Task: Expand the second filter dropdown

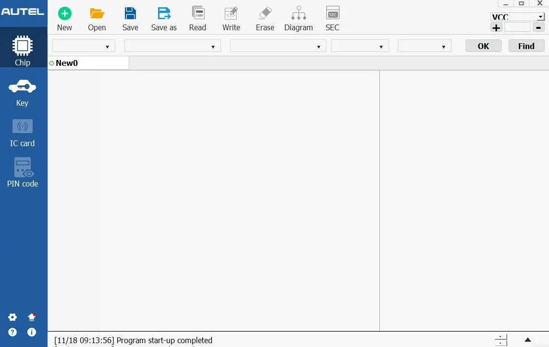Action: [172, 46]
